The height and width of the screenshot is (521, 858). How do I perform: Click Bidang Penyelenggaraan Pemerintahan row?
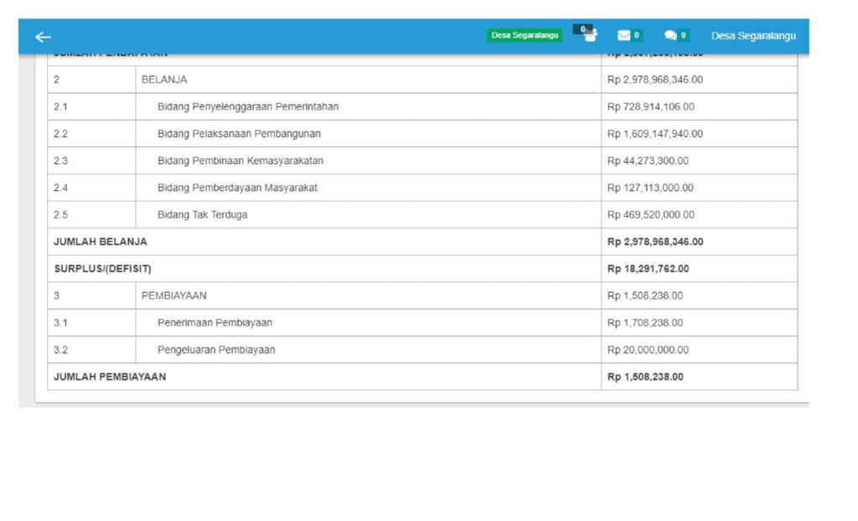click(248, 106)
